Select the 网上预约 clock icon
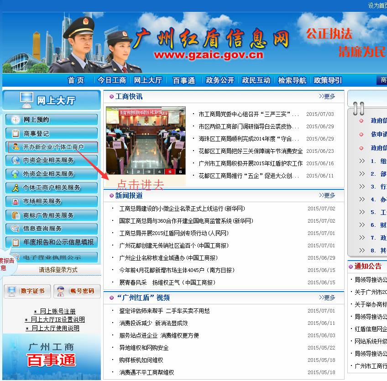 coord(15,120)
